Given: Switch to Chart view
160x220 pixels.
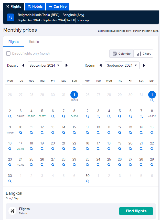Looking at the screenshot, I should coord(143,54).
